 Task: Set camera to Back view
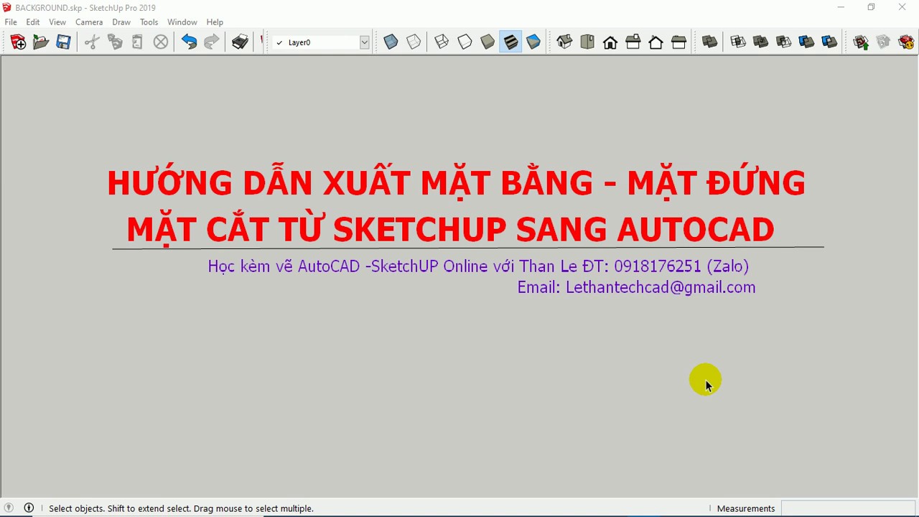(656, 42)
